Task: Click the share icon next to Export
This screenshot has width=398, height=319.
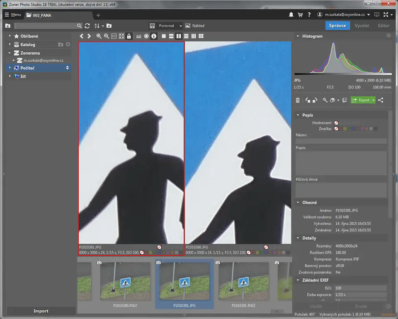Action: (381, 100)
